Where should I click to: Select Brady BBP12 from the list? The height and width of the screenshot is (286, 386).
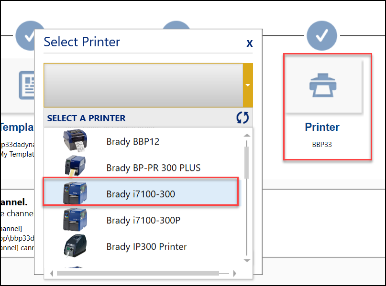point(132,142)
